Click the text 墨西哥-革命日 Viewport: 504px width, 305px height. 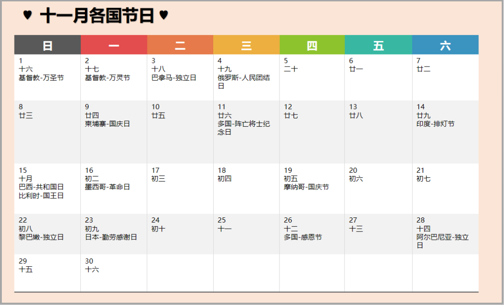[x=107, y=187]
